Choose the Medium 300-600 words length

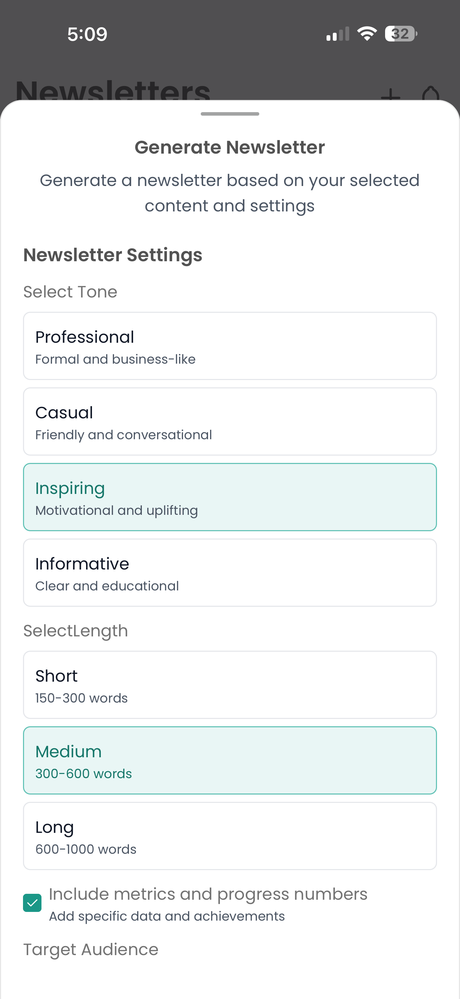coord(230,760)
